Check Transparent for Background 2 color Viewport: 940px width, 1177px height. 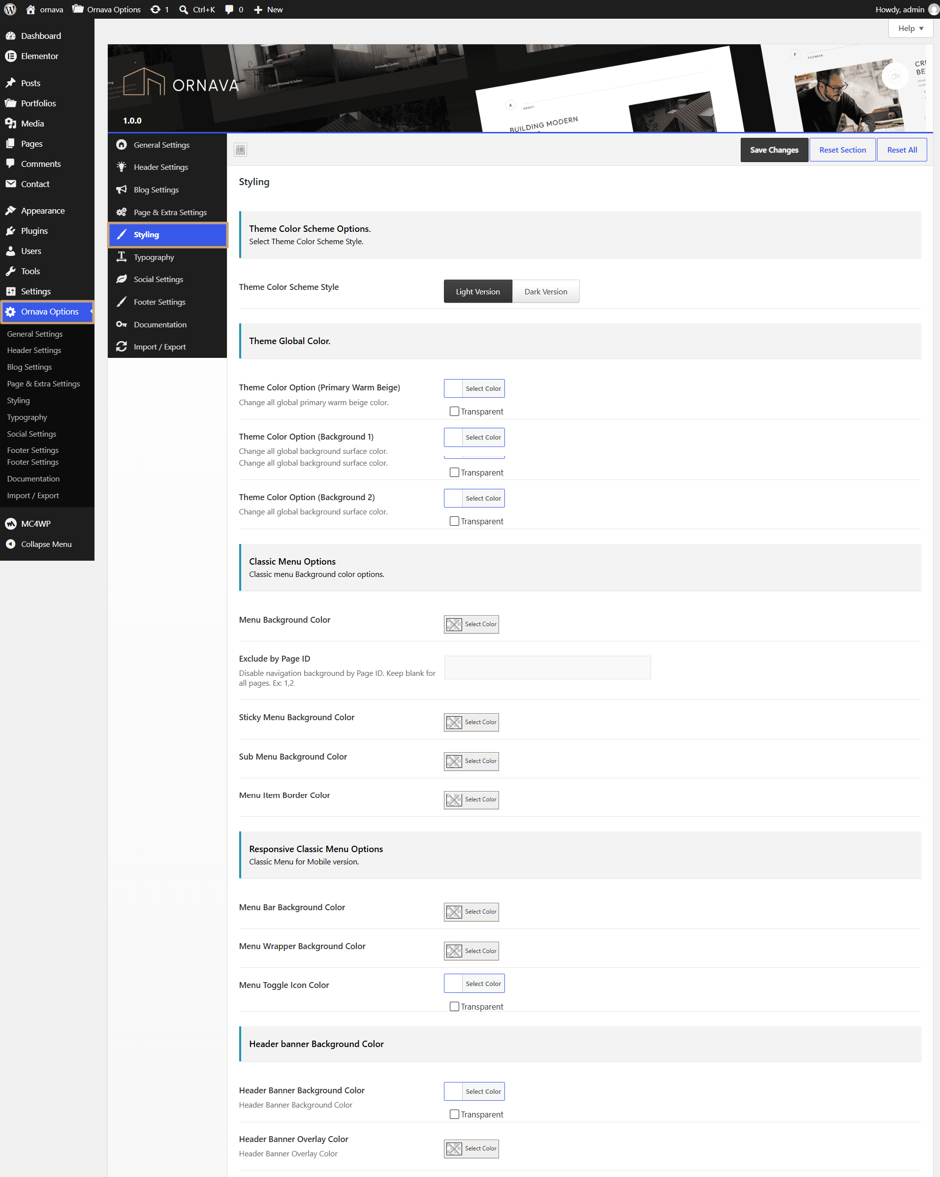coord(454,521)
